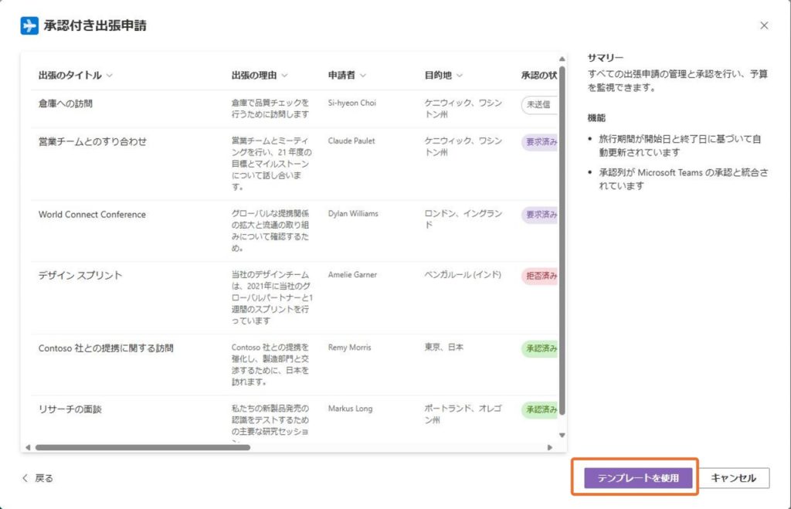The height and width of the screenshot is (509, 791).
Task: Click the horizontal scrollbar left arrow
Action: [28, 447]
